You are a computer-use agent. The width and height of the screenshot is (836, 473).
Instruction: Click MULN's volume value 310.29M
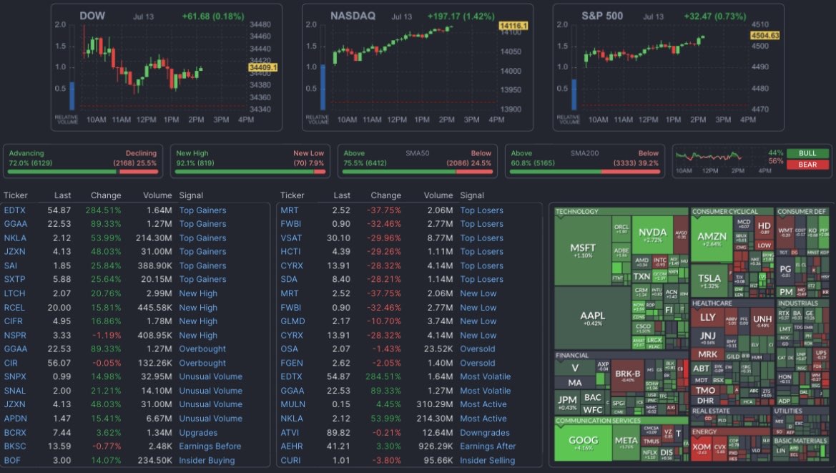click(435, 405)
